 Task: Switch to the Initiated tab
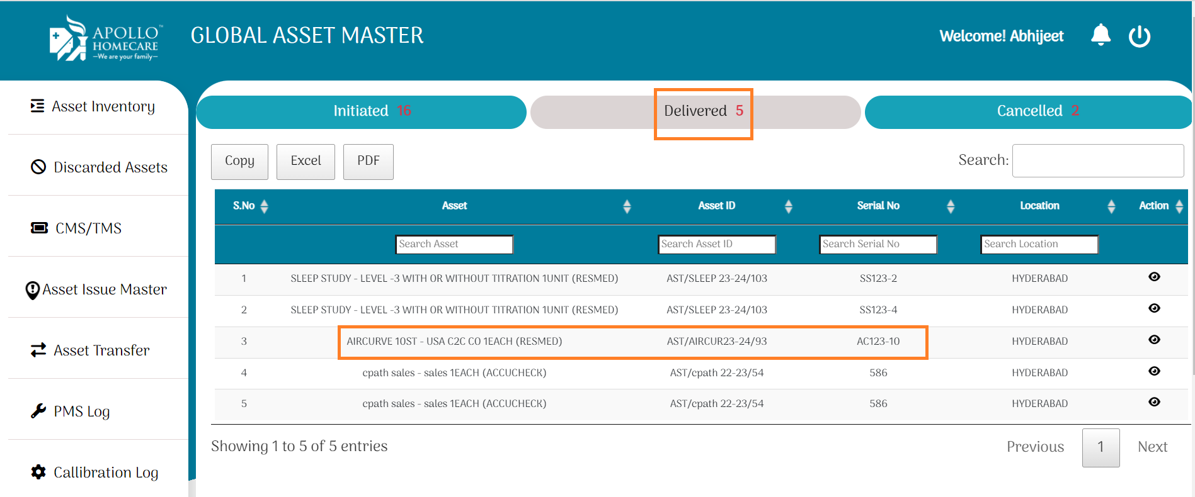362,111
